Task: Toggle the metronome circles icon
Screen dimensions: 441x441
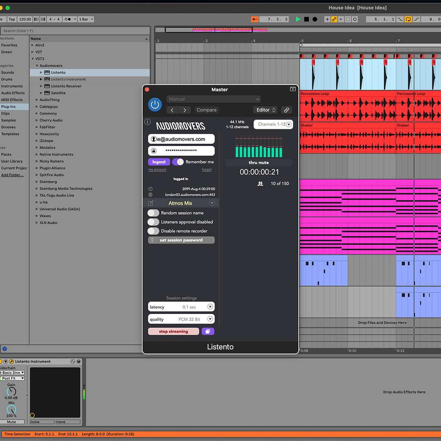Action: click(67, 19)
